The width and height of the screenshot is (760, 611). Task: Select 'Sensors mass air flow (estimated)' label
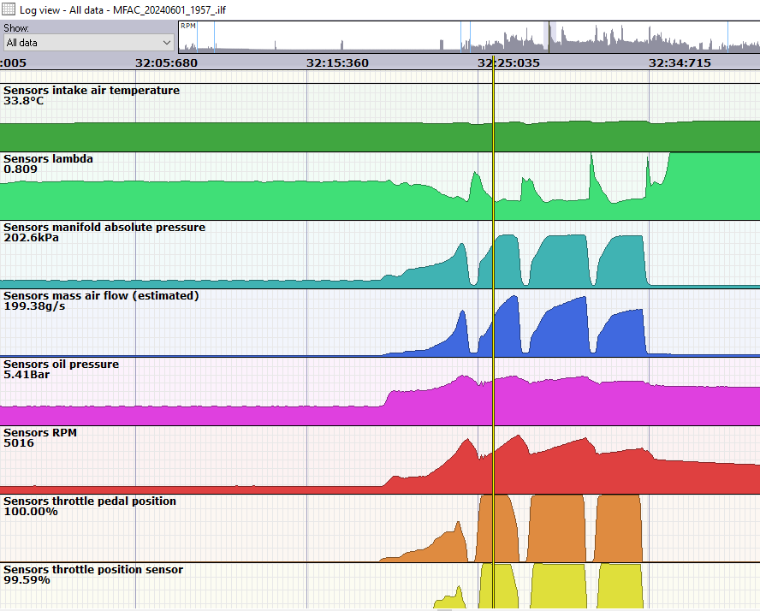click(101, 295)
